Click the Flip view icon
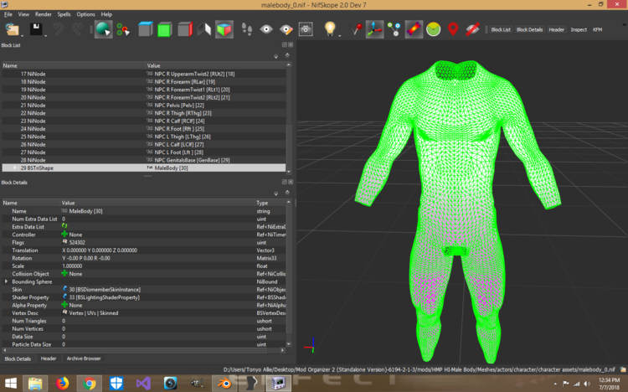 204,29
